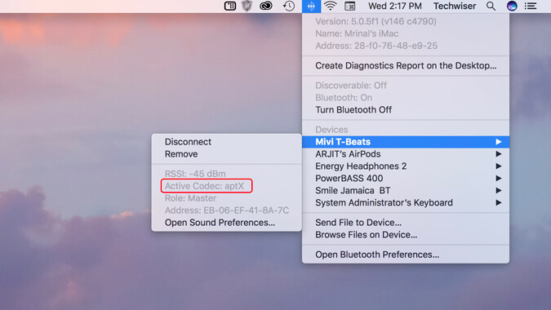Click the Address: EB-06-EF-41-8A-7C text

pyautogui.click(x=227, y=210)
